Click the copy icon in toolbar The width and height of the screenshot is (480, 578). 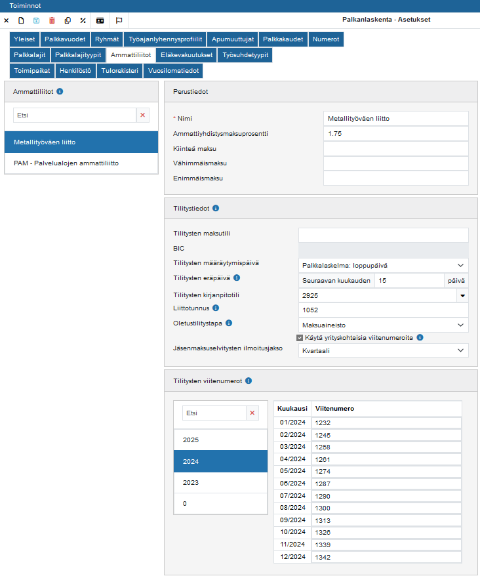(68, 20)
